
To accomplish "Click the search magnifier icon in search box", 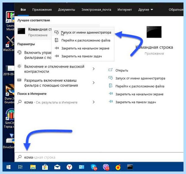I will (20, 157).
